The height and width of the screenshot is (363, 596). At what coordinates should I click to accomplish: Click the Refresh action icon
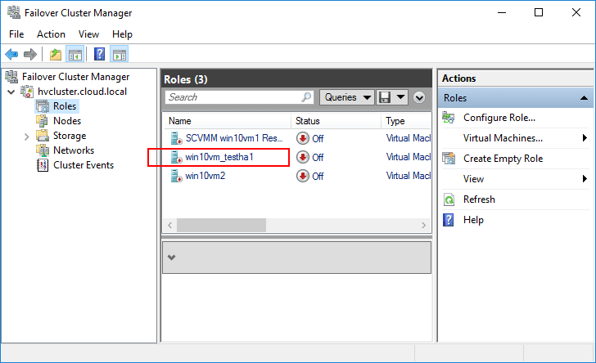point(449,199)
